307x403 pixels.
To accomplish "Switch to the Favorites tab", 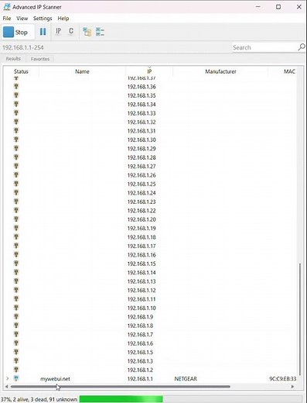I will pos(40,59).
